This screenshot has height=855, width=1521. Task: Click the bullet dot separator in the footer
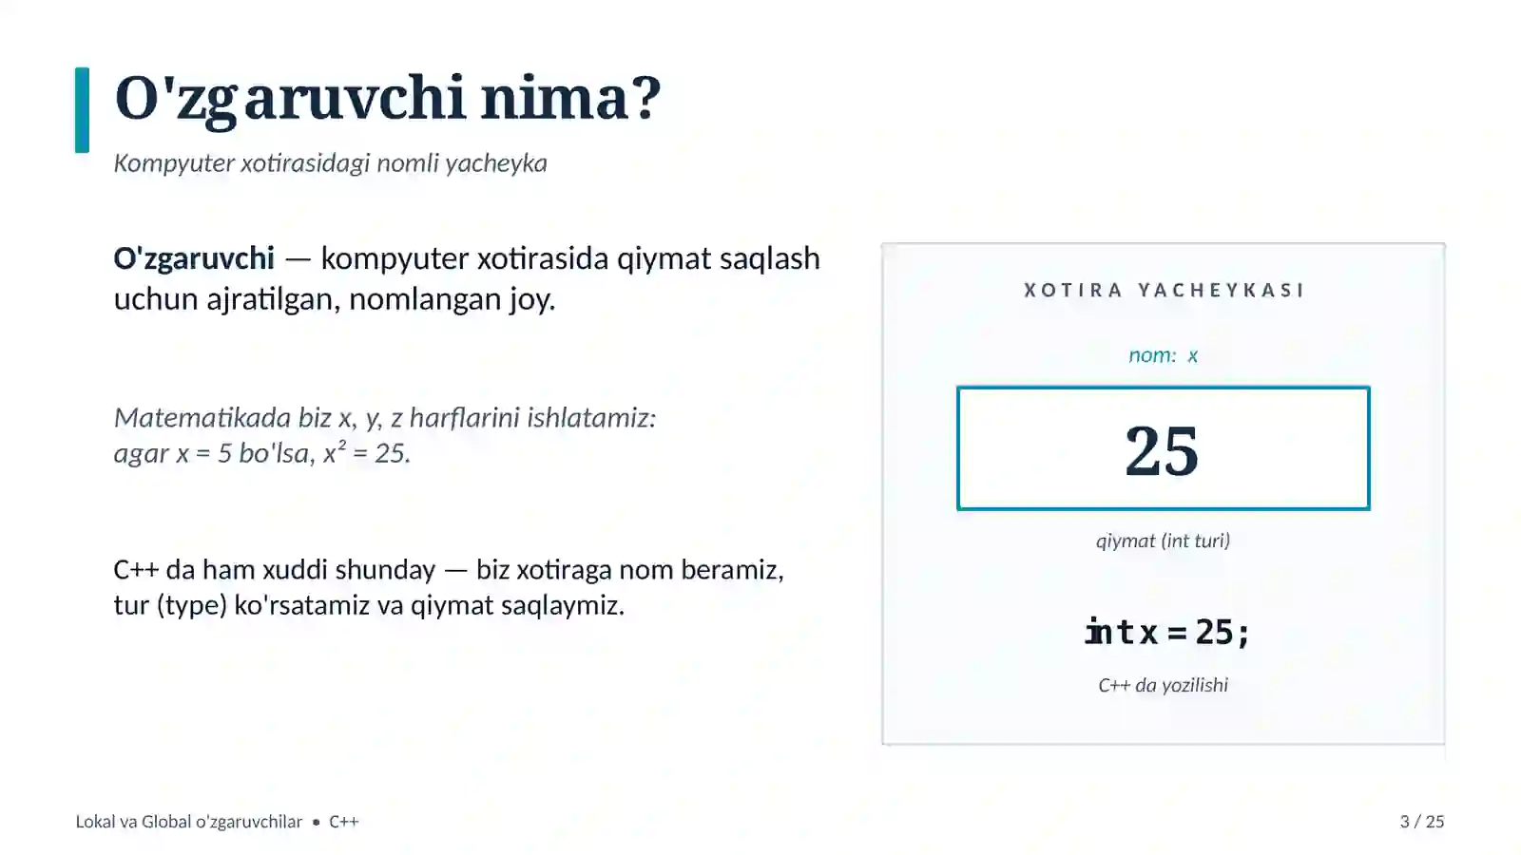click(316, 823)
